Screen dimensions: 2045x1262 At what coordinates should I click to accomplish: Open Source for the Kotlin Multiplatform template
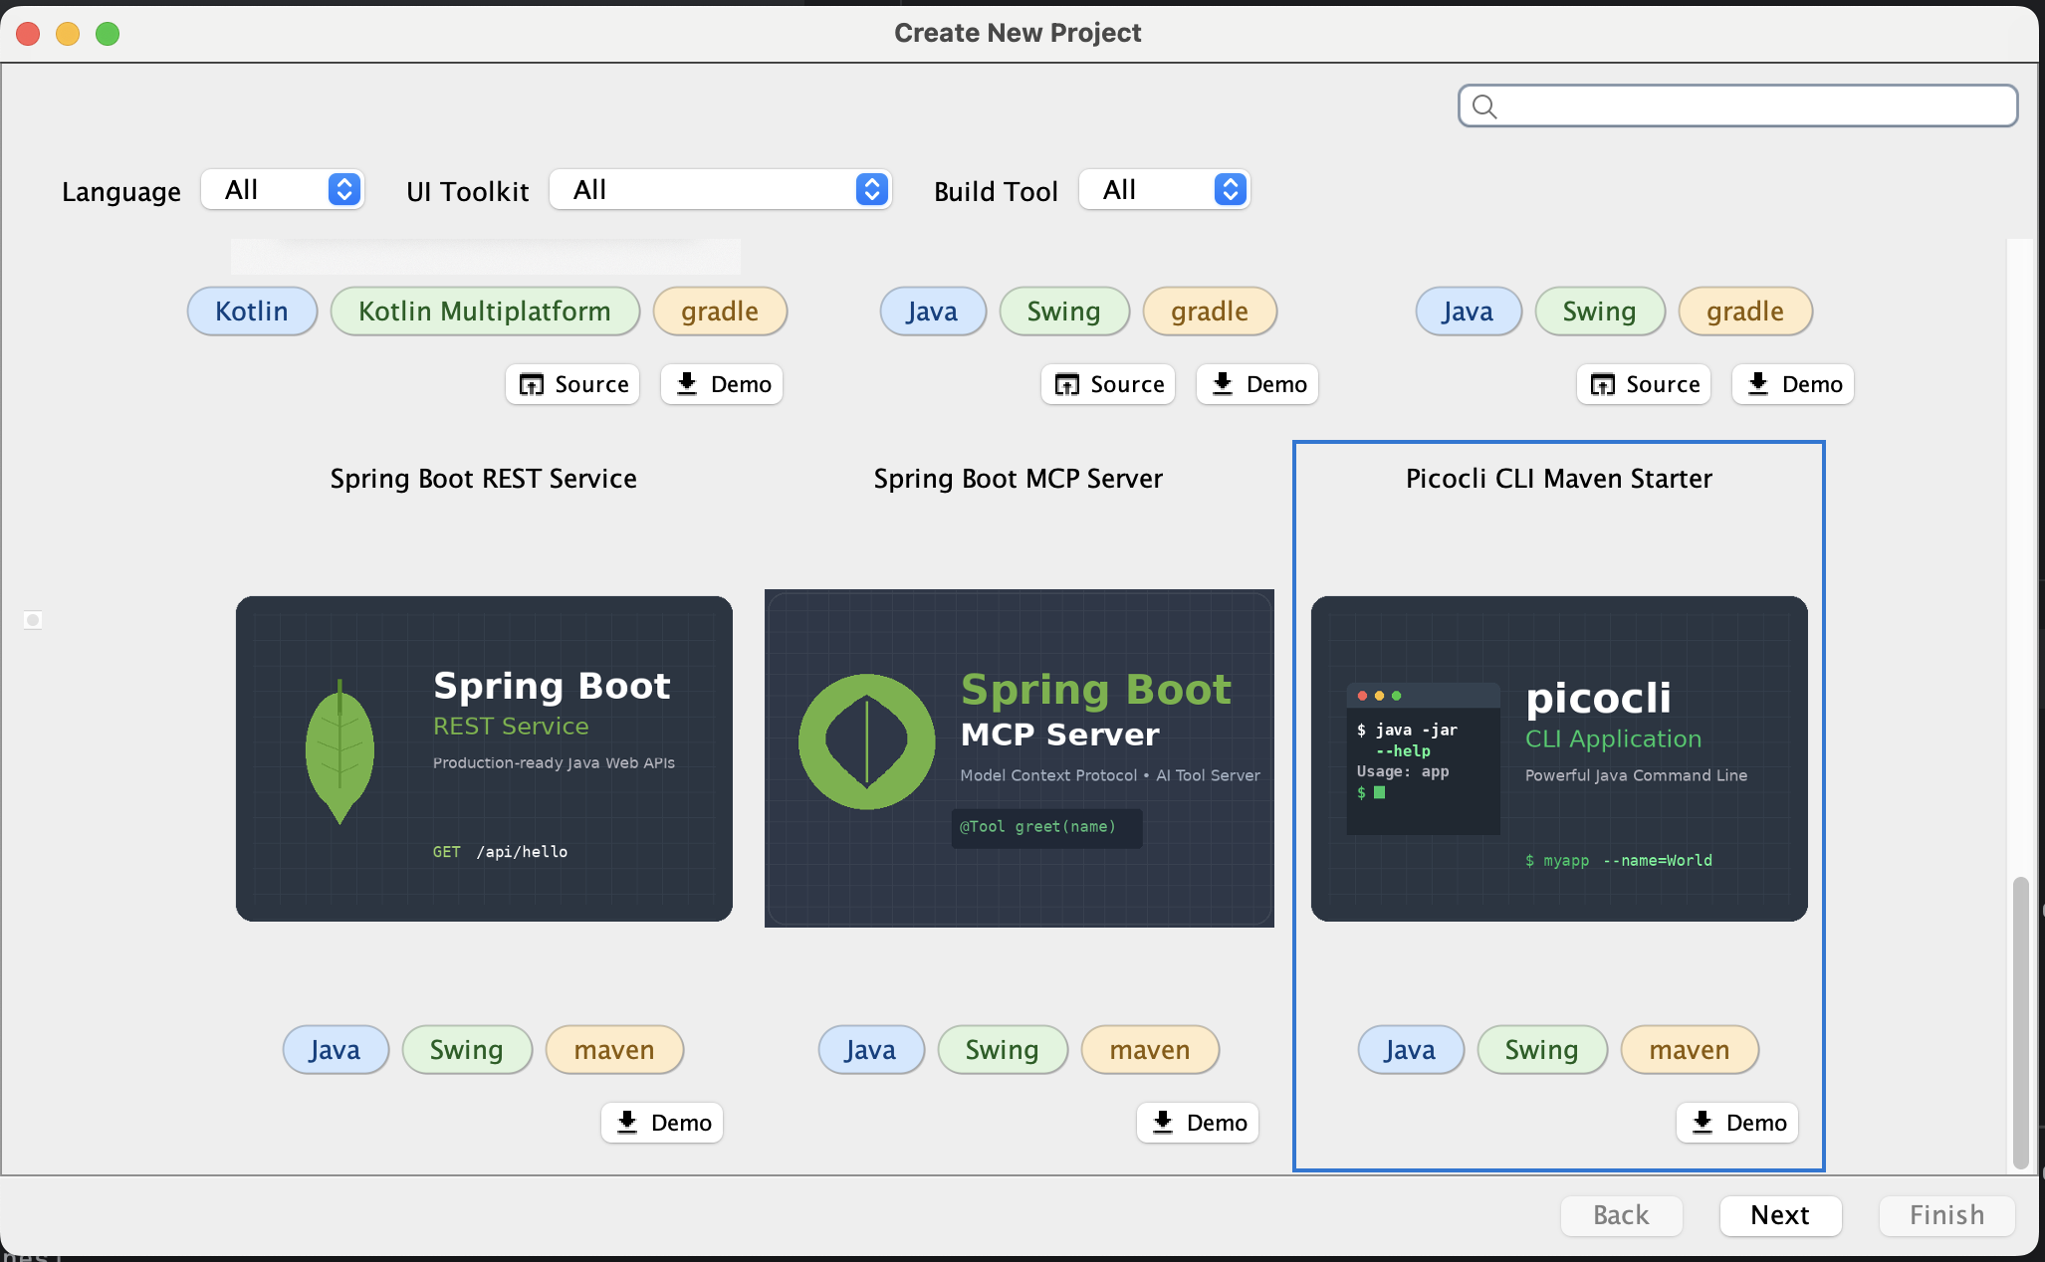click(572, 384)
